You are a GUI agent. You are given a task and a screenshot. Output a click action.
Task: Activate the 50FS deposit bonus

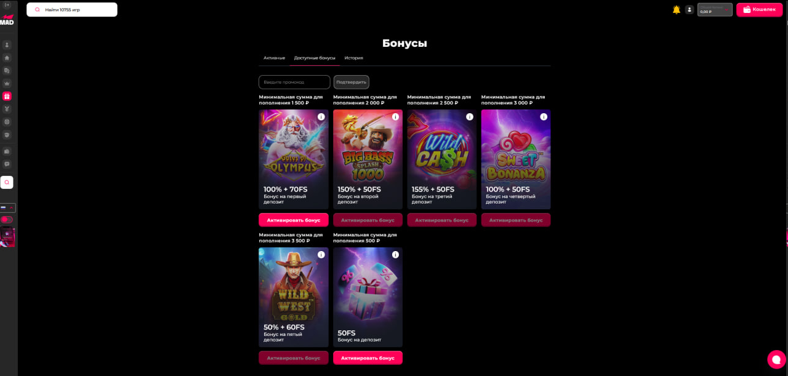click(x=368, y=358)
